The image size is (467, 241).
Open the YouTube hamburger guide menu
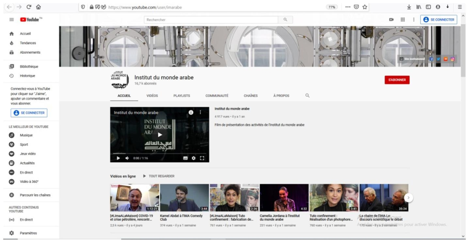pos(11,20)
